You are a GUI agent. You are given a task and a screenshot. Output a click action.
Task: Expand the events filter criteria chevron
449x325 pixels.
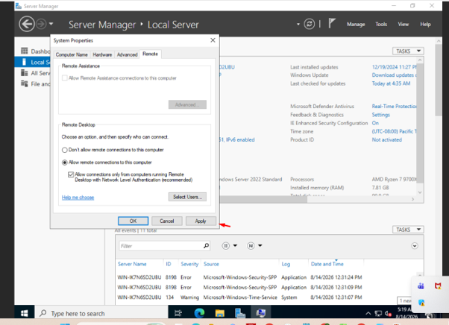pos(415,246)
